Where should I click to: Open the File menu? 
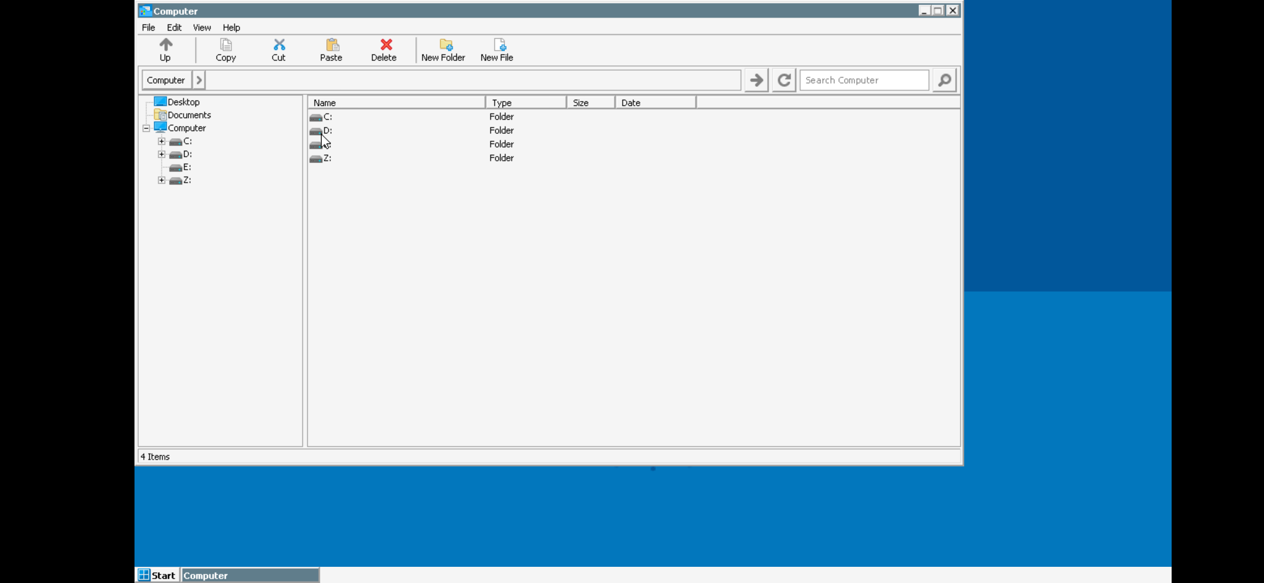148,28
